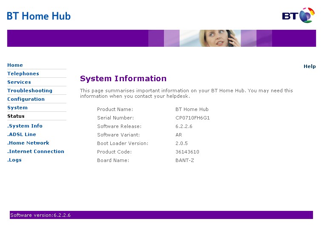Select the Status menu item
Viewport: 336px width, 233px height.
coord(16,116)
